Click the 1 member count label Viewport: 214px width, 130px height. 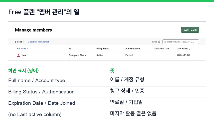pyautogui.click(x=20, y=42)
